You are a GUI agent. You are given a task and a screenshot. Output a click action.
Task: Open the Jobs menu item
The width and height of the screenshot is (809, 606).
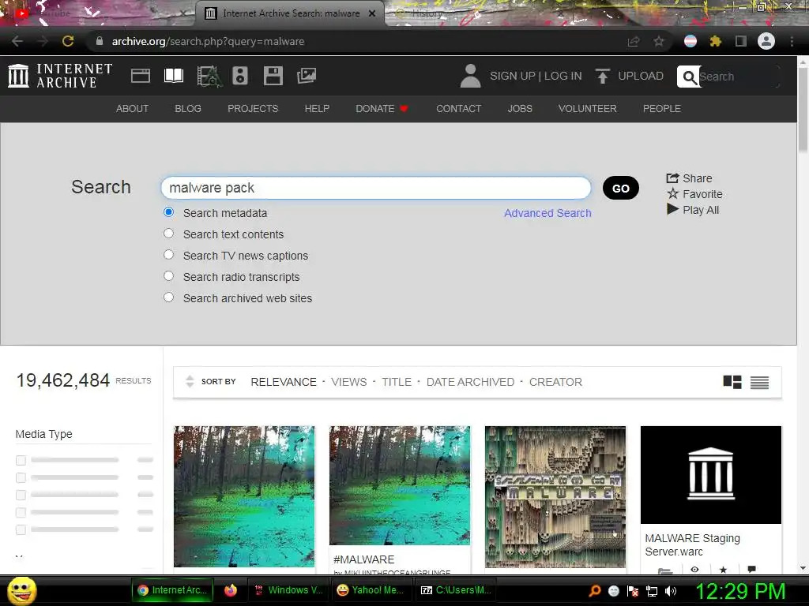520,109
